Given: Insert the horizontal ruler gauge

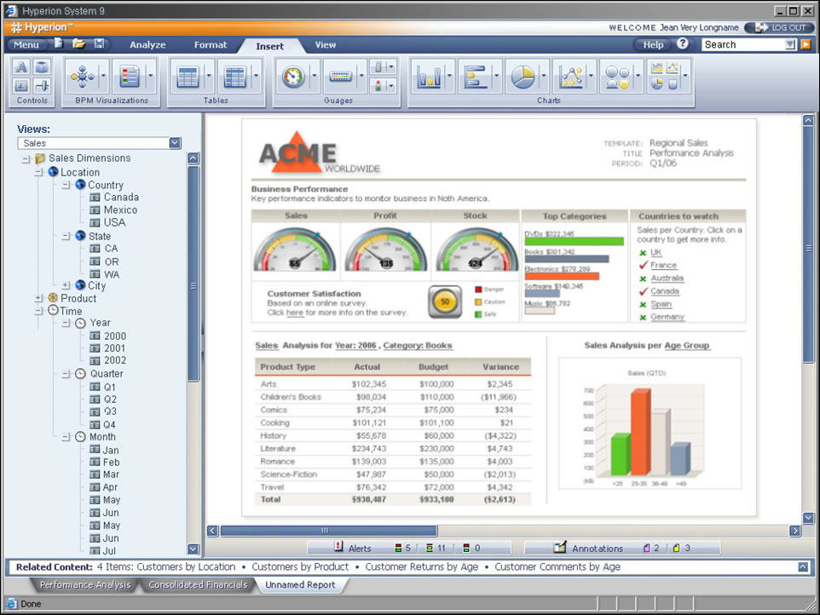Looking at the screenshot, I should pos(340,77).
